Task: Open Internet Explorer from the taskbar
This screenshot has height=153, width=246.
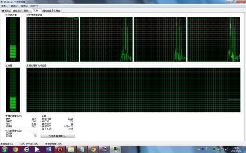Action: (27, 150)
